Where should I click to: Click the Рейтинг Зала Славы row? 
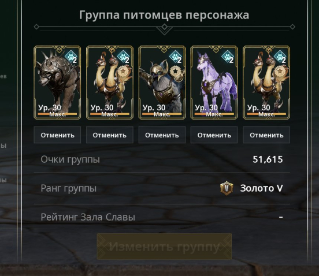coord(162,217)
